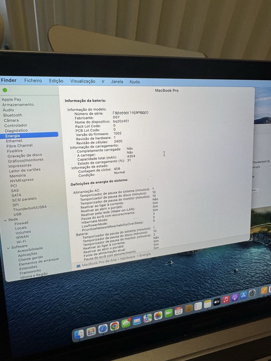Click the green zoom window button
Screen dimensions: 271x361
coord(5,90)
